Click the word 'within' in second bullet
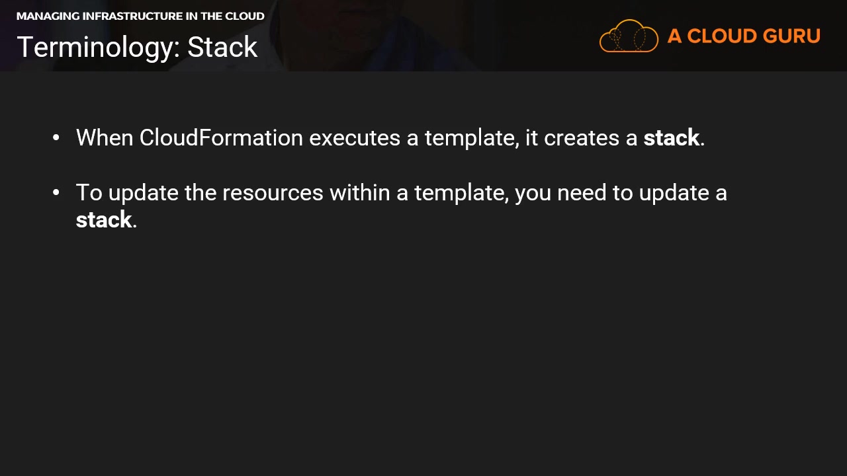 (x=359, y=192)
